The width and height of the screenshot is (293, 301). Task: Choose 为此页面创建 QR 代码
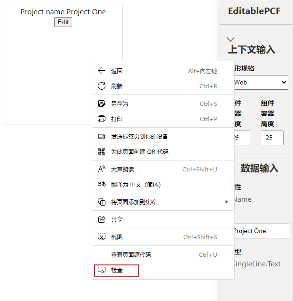(162, 152)
